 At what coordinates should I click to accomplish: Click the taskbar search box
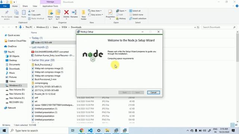click(x=38, y=131)
